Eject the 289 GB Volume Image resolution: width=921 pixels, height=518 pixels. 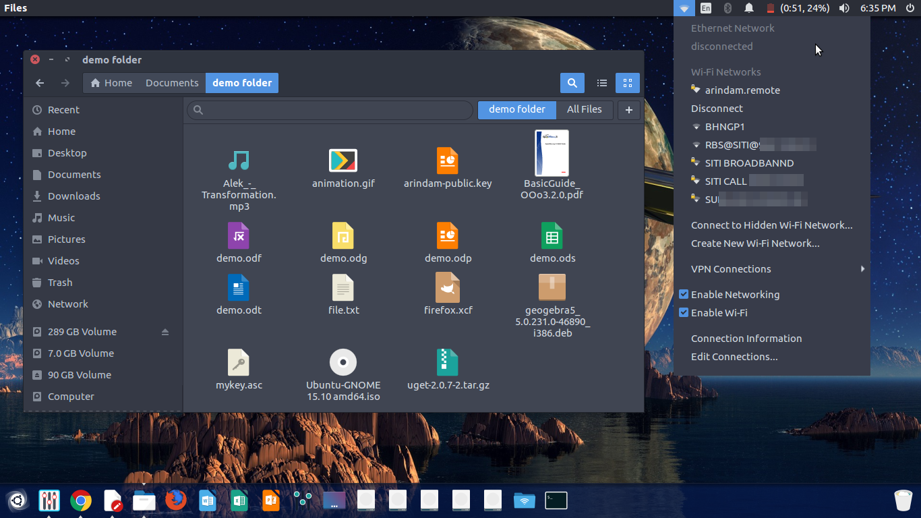(166, 331)
